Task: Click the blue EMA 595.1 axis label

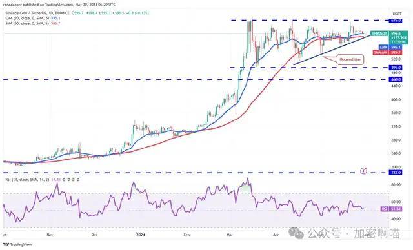Action: coord(390,47)
